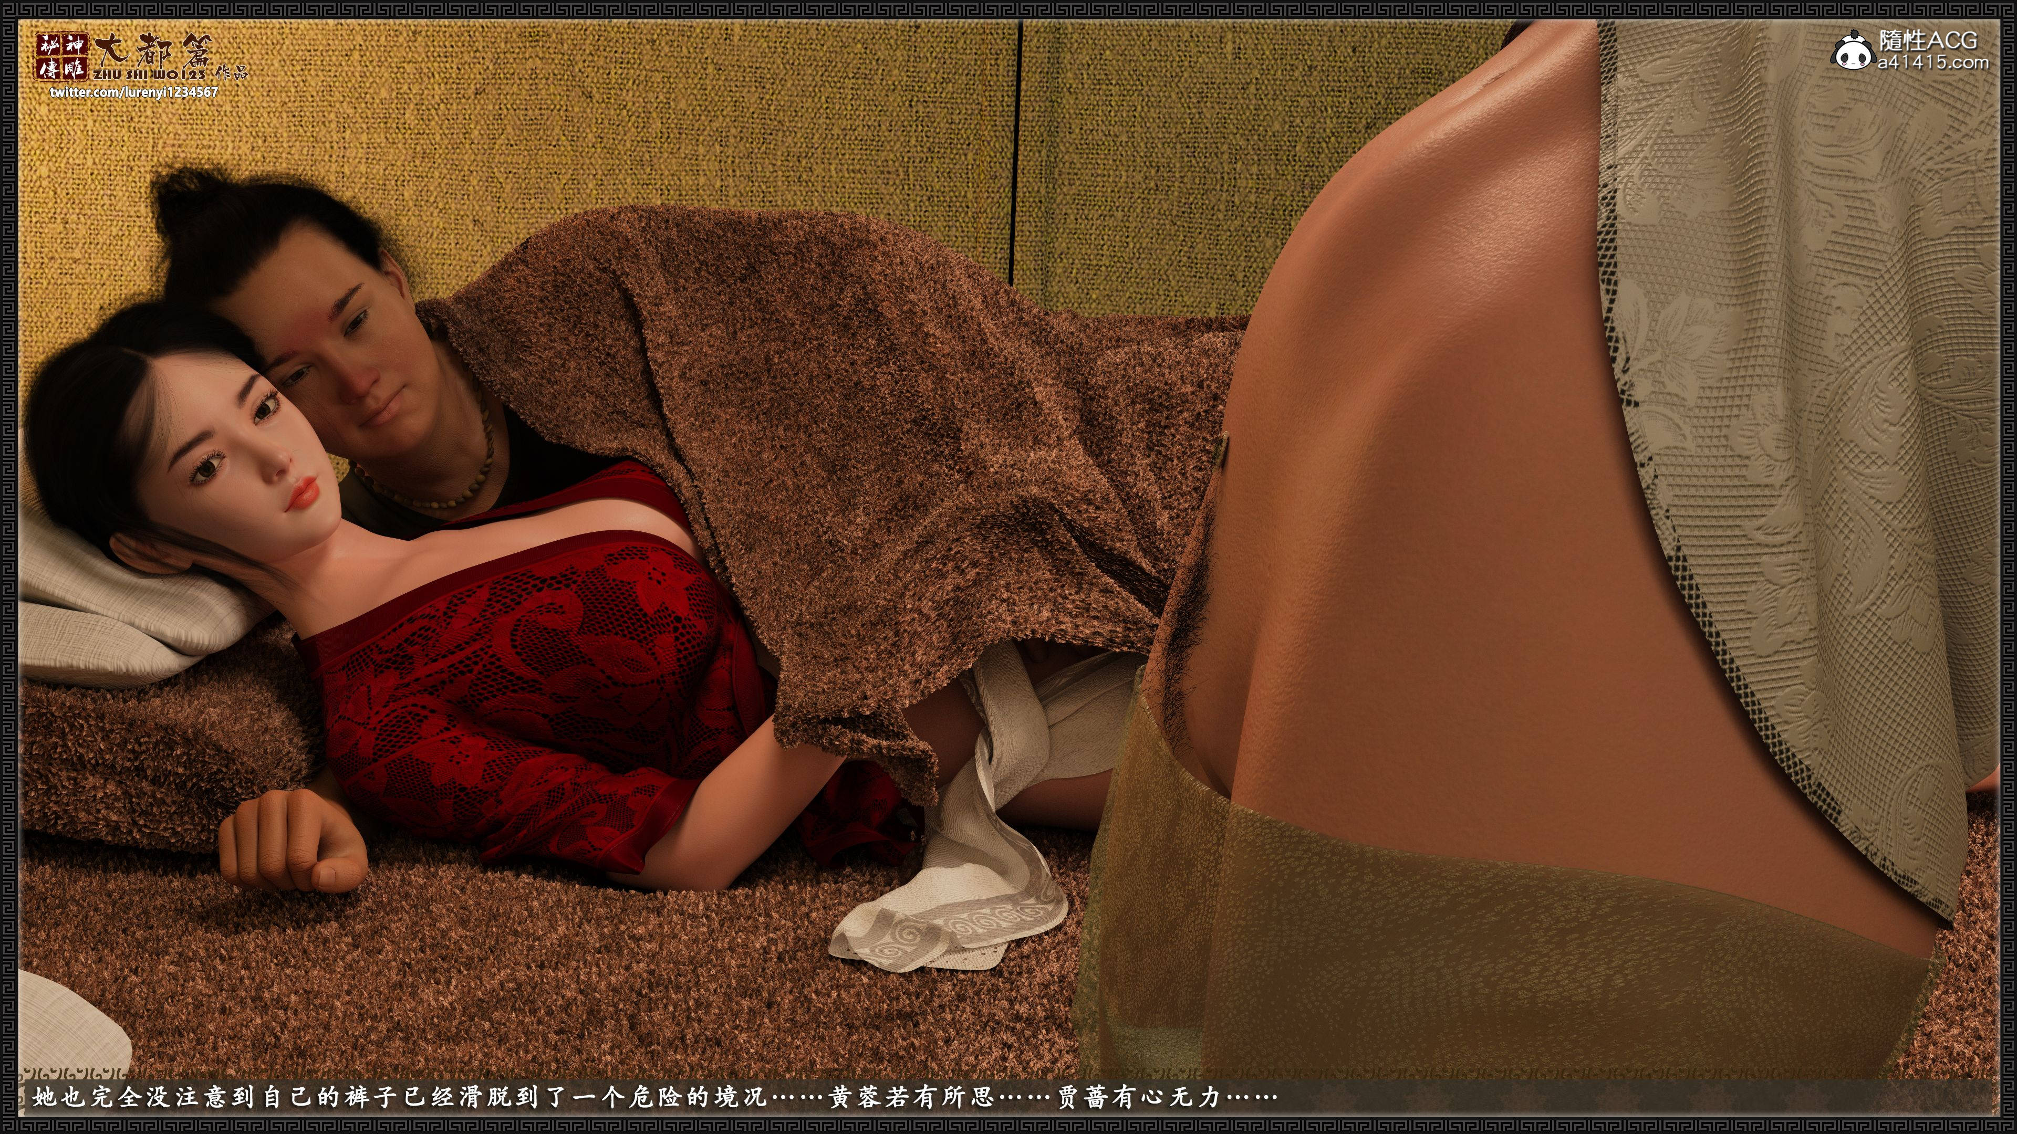Click the 大都篇 calligraphy title
This screenshot has height=1134, width=2017.
[152, 51]
